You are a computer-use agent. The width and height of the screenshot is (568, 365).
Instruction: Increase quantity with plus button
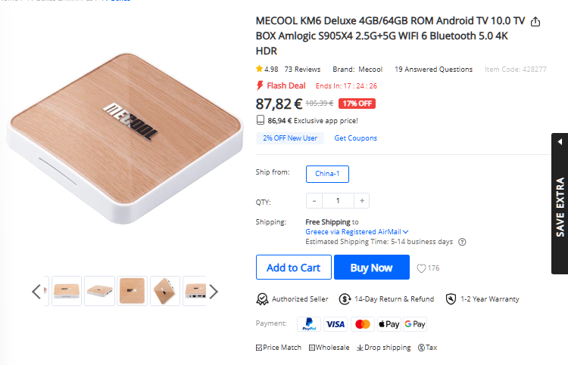(363, 201)
